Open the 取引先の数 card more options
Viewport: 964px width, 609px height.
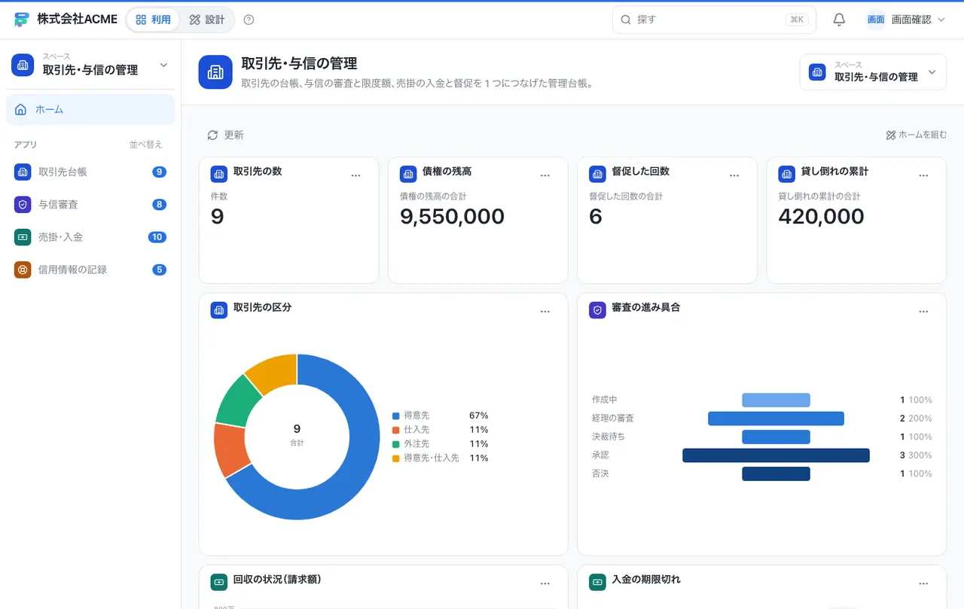(x=356, y=175)
